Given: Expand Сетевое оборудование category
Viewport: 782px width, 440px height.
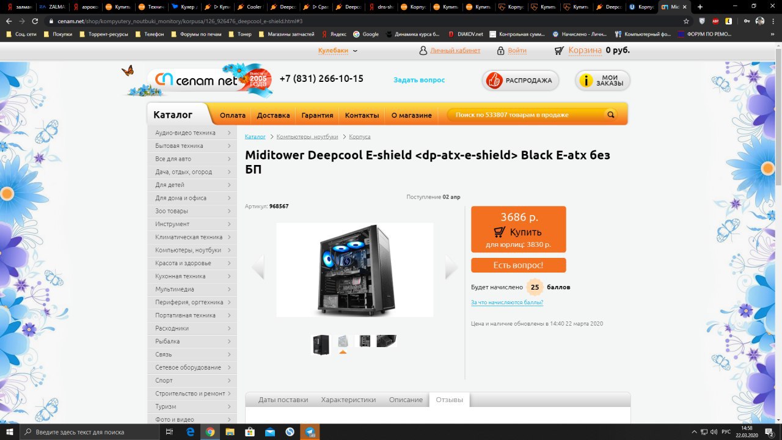Looking at the screenshot, I should pos(192,367).
